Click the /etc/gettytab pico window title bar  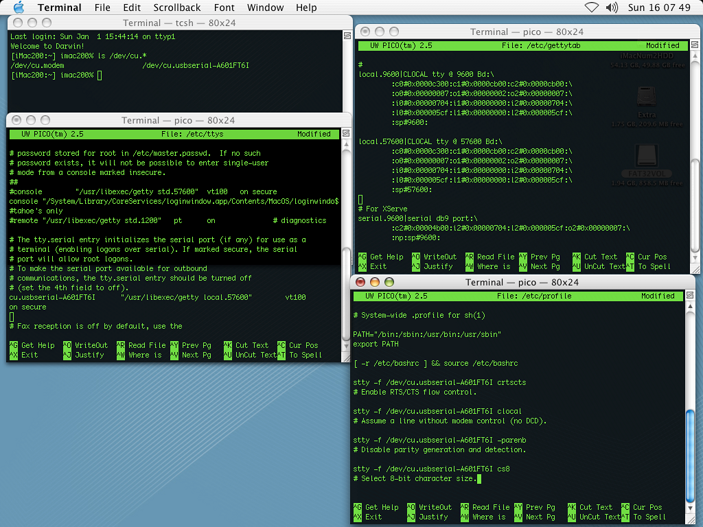click(x=527, y=32)
